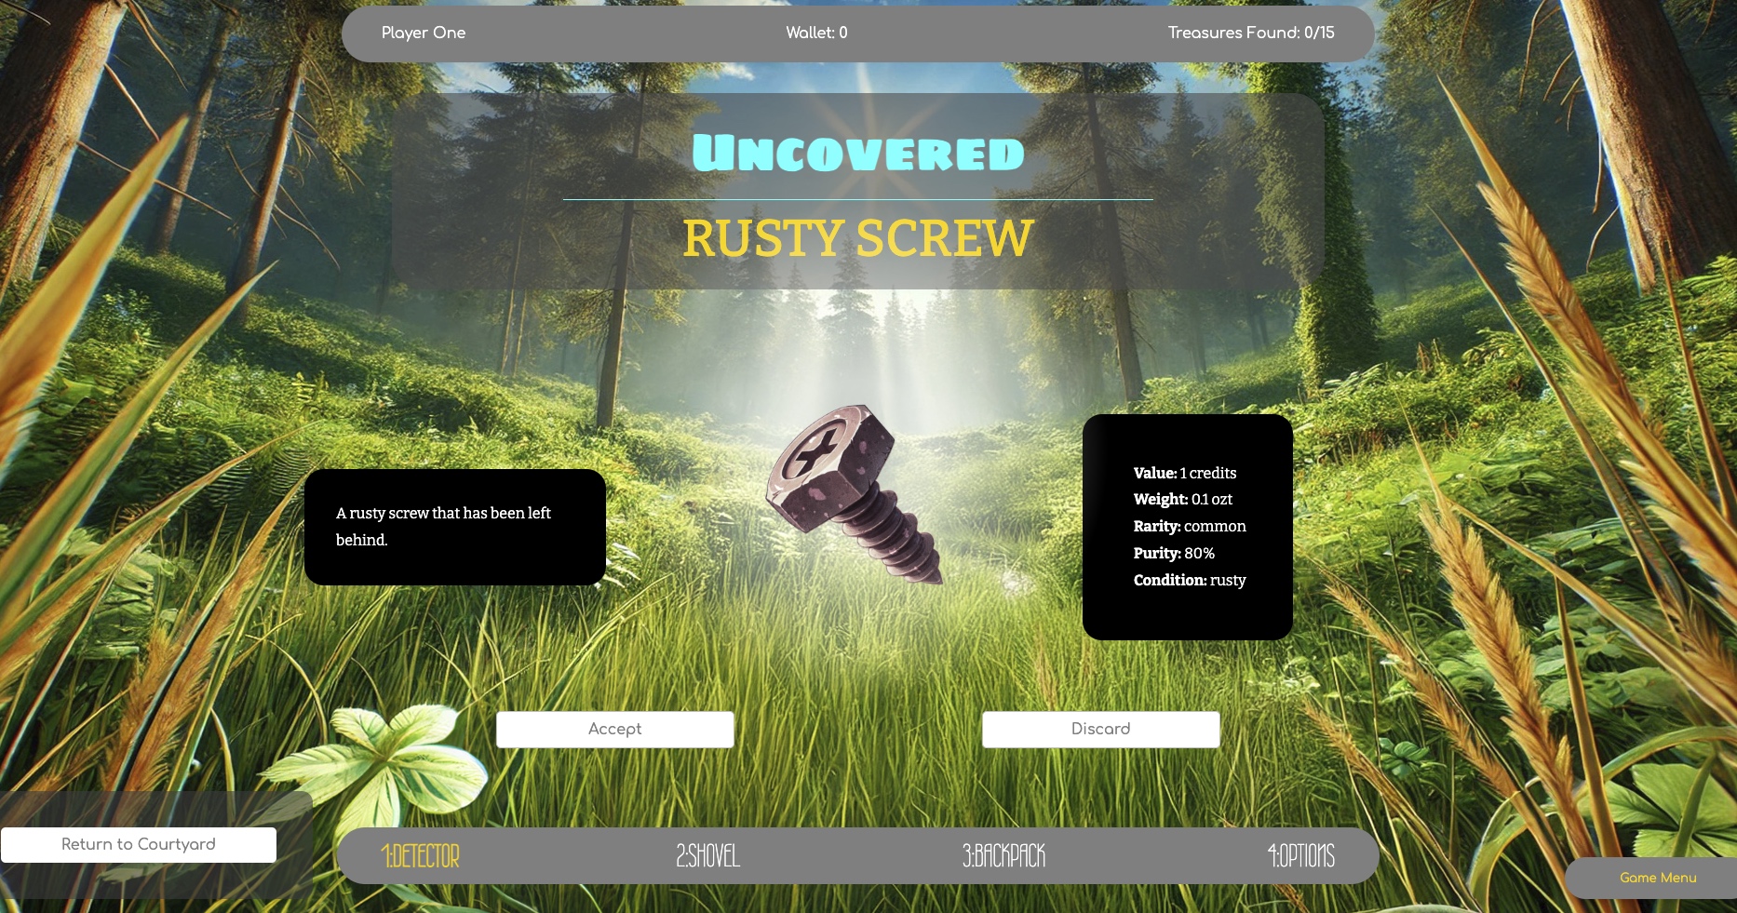Image resolution: width=1737 pixels, height=913 pixels.
Task: Click the Condition: rusty stat
Action: click(1190, 581)
